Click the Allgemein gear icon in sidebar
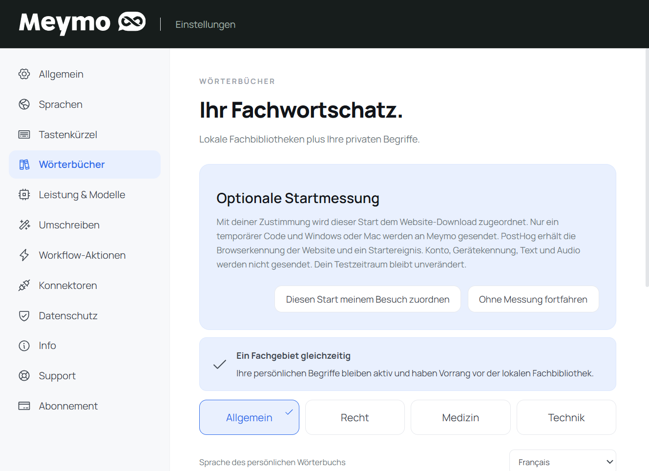The width and height of the screenshot is (649, 471). 24,74
